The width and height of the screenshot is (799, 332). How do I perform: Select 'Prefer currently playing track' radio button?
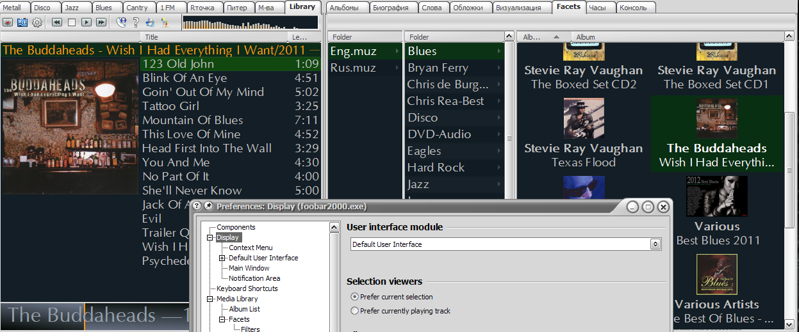click(355, 311)
